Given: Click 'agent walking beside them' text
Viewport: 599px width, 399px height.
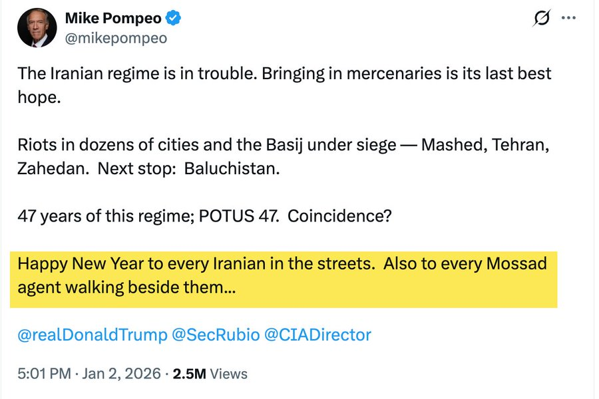Looking at the screenshot, I should point(126,289).
